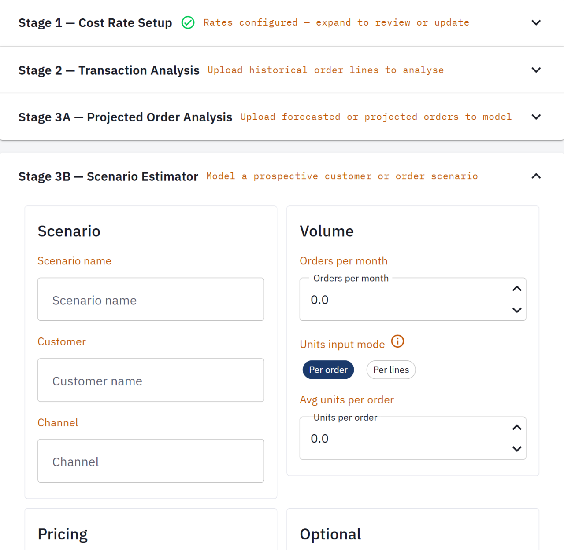Decrement Units per order with the down arrow
This screenshot has width=564, height=550.
[517, 449]
